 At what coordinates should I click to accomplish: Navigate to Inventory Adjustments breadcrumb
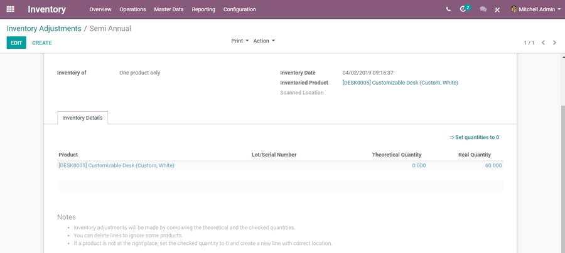pyautogui.click(x=44, y=29)
